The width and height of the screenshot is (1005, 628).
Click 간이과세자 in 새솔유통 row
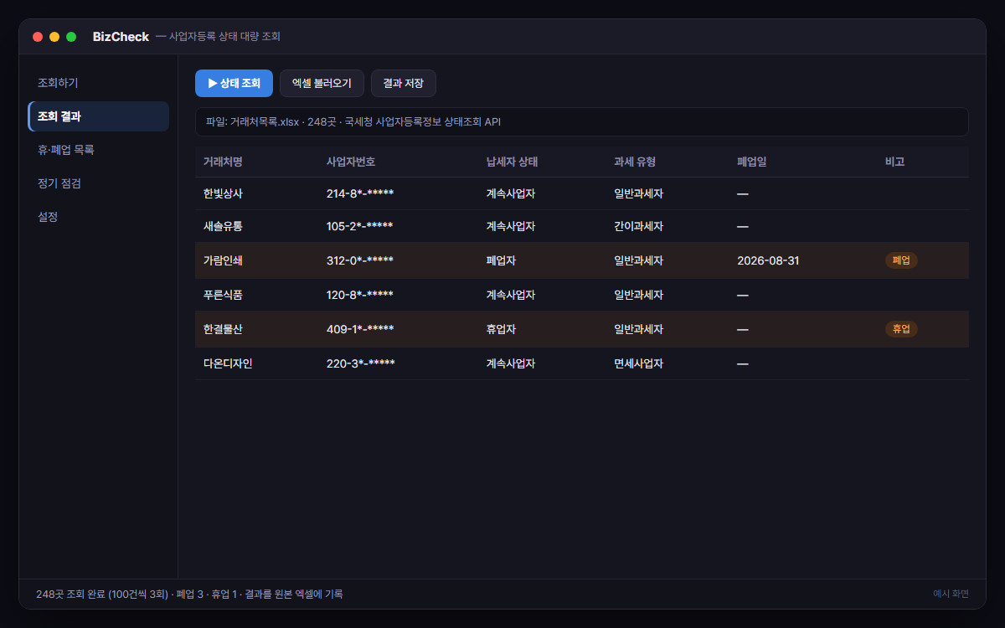coord(639,226)
